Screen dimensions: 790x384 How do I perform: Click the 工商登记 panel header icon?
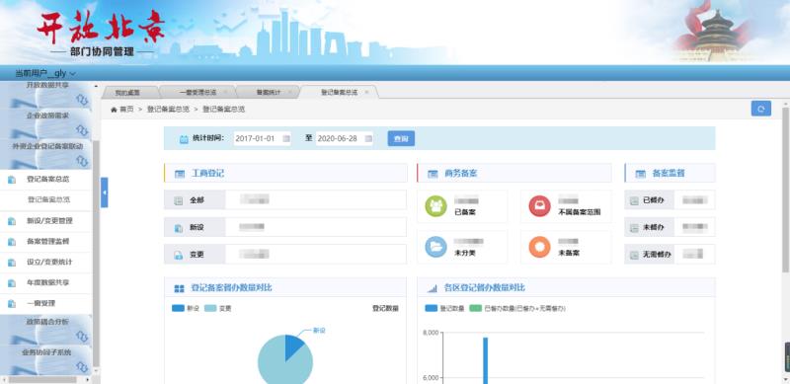[x=180, y=174]
